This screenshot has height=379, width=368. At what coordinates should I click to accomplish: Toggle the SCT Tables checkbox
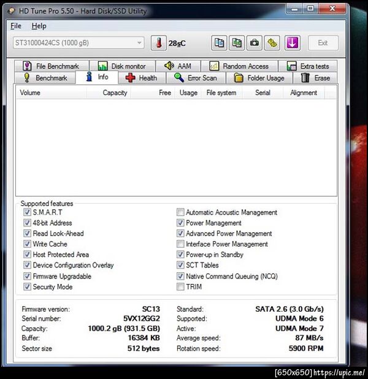(180, 265)
